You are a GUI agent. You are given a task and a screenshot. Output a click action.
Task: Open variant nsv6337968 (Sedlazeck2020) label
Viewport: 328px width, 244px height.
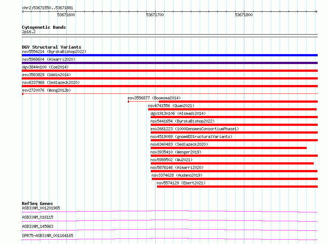coord(51,82)
